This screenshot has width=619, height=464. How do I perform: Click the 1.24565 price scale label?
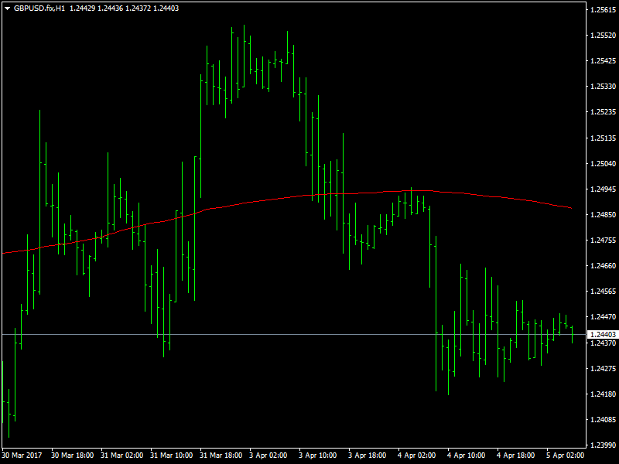[x=604, y=292]
